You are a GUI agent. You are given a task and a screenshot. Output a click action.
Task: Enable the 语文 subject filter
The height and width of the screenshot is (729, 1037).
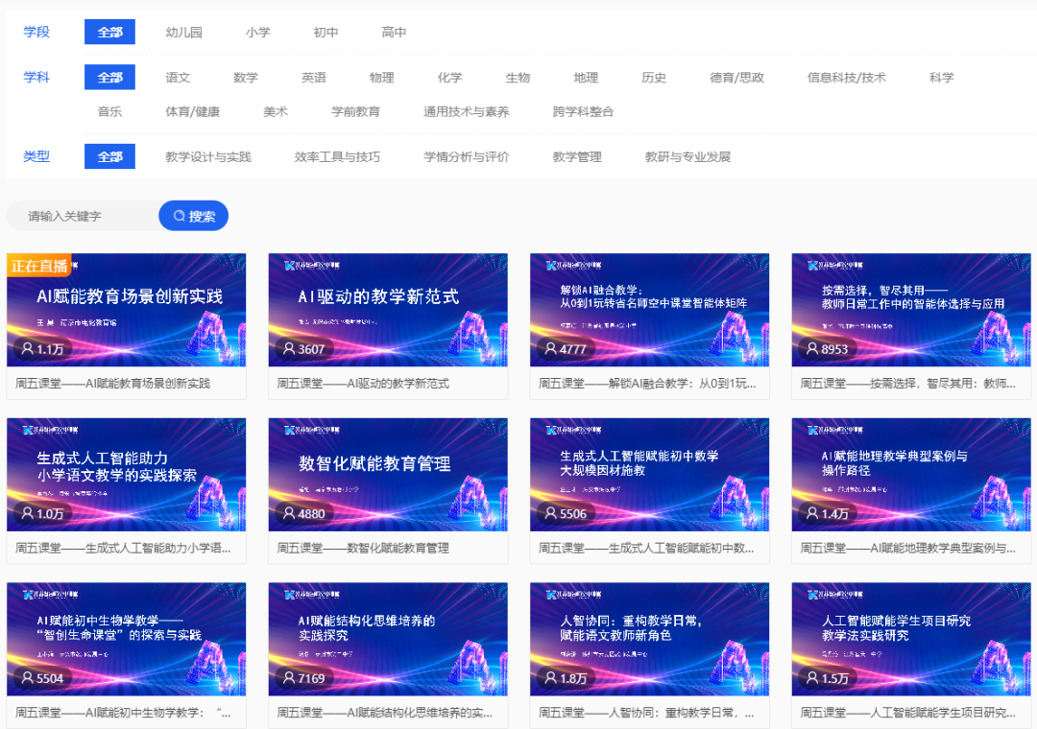pos(178,78)
